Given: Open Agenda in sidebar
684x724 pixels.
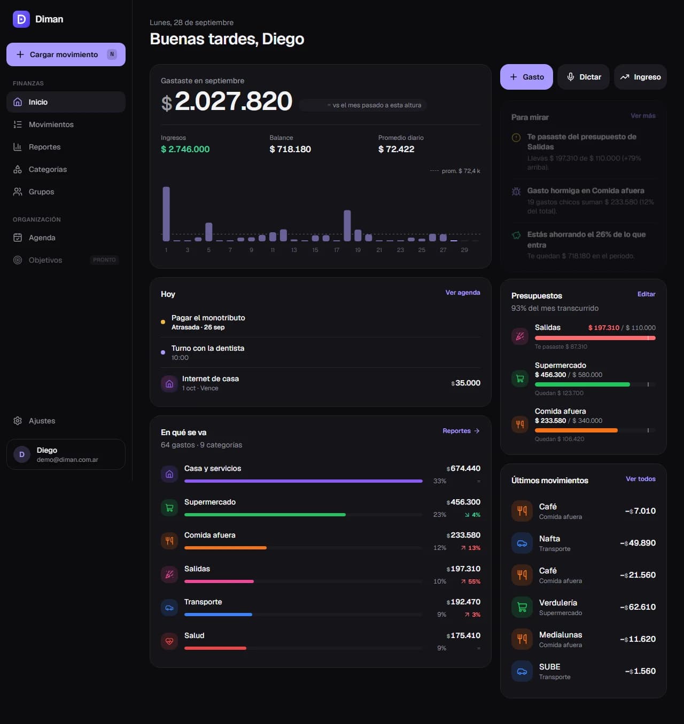Looking at the screenshot, I should pos(66,238).
